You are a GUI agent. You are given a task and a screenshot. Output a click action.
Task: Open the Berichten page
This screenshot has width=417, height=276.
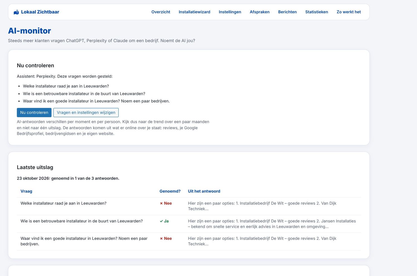coord(287,12)
